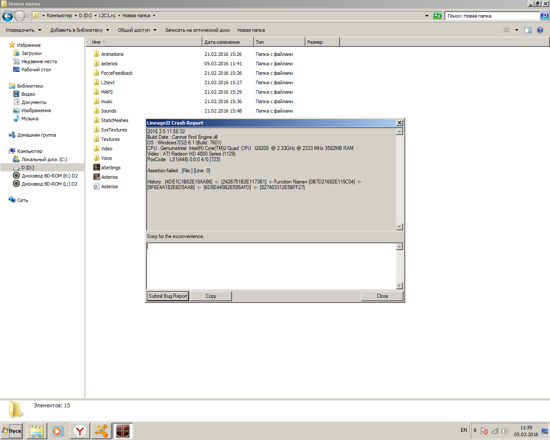Viewport: 550px width, 440px height.
Task: Select the L2text folder icon
Action: (97, 82)
